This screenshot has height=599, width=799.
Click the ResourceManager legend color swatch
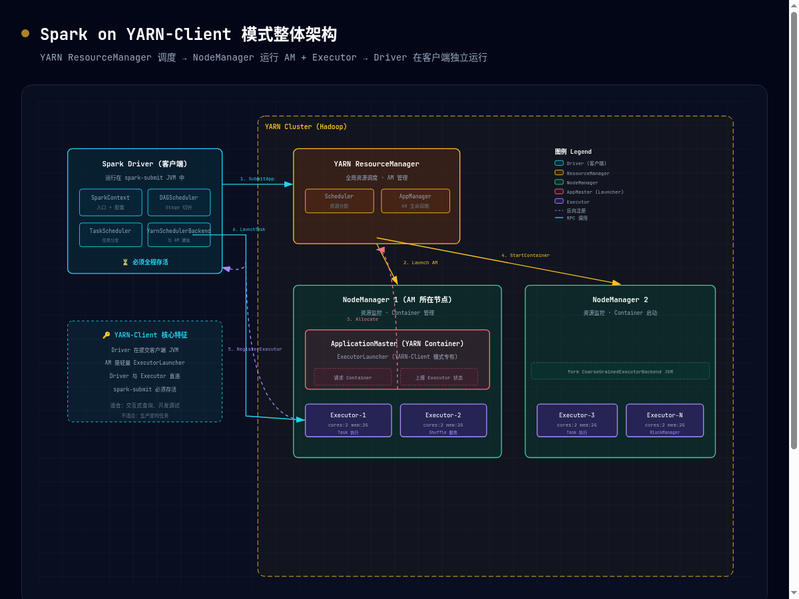click(559, 172)
